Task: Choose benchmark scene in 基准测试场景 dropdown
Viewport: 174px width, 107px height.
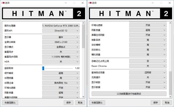Action: point(148,73)
